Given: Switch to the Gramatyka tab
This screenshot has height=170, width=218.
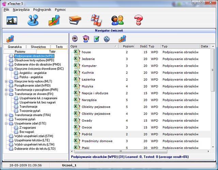Looking at the screenshot, I should tap(15, 47).
